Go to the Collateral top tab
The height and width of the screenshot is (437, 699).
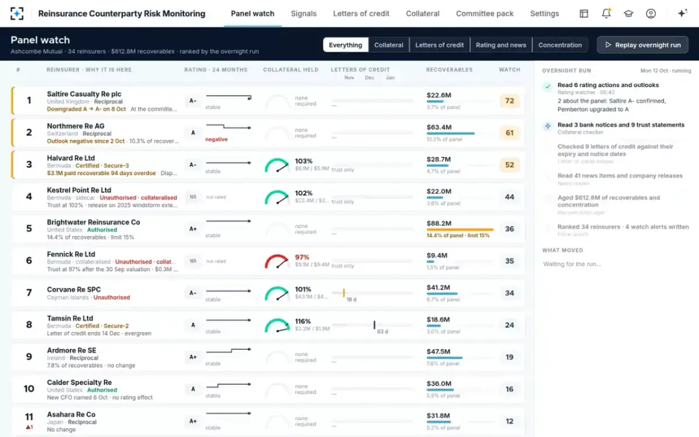(423, 13)
